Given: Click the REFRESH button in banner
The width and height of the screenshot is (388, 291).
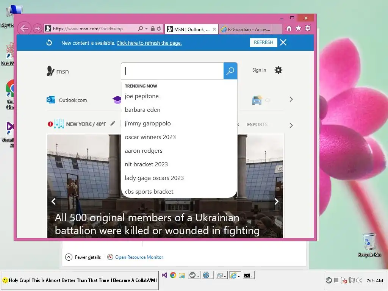Looking at the screenshot, I should 264,42.
